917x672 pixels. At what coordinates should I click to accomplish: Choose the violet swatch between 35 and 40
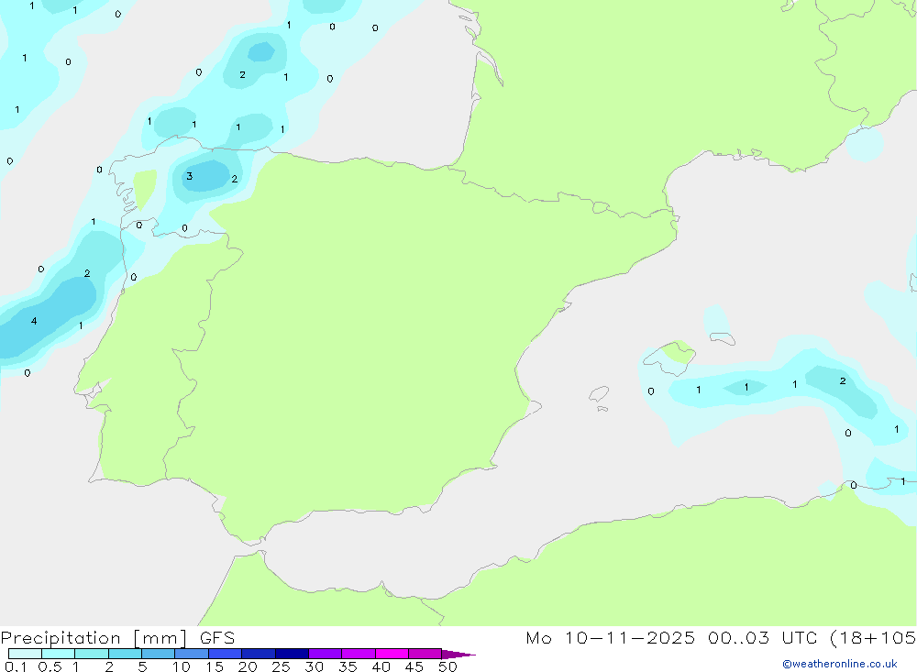click(359, 654)
